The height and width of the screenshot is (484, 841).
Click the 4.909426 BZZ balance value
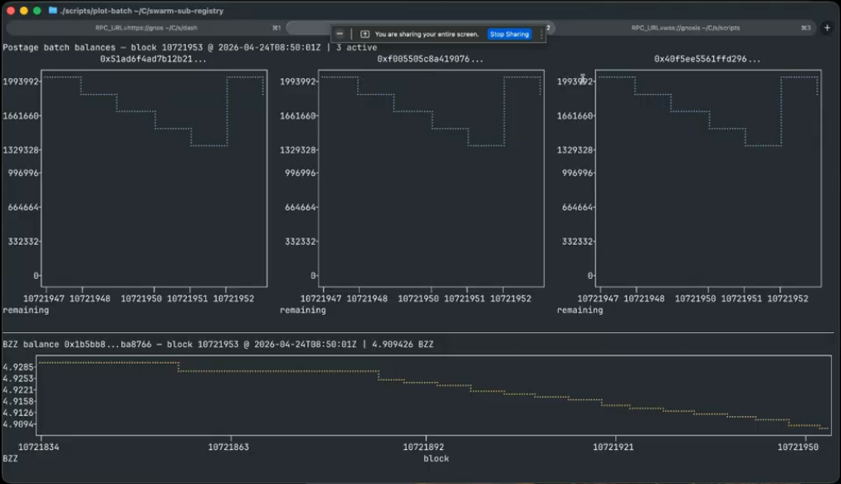[403, 344]
